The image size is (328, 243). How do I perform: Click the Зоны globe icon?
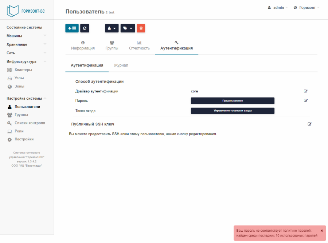pyautogui.click(x=9, y=87)
